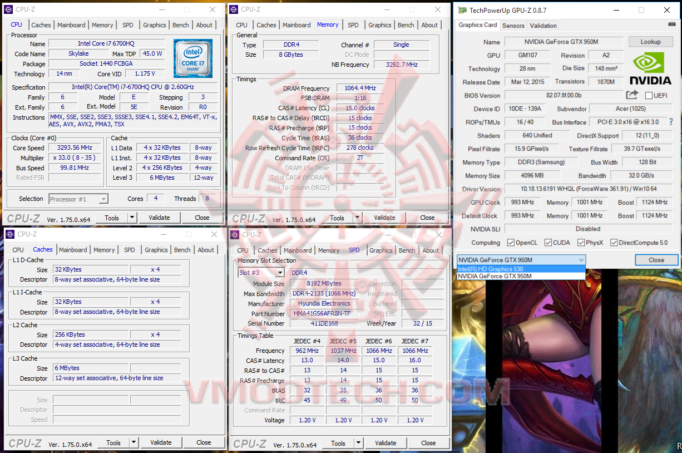Viewport: 682px width, 453px height.
Task: Choose NVIDIA GeForce GTX 950M list entry
Action: [x=521, y=276]
